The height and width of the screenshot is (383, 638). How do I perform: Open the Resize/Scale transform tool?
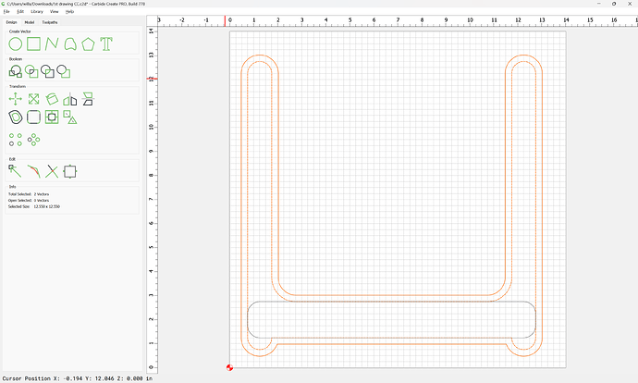point(34,99)
